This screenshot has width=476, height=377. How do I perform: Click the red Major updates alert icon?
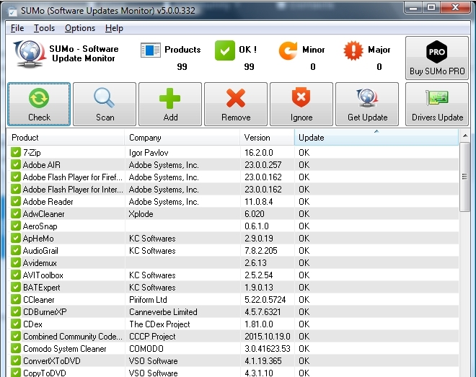pyautogui.click(x=353, y=50)
